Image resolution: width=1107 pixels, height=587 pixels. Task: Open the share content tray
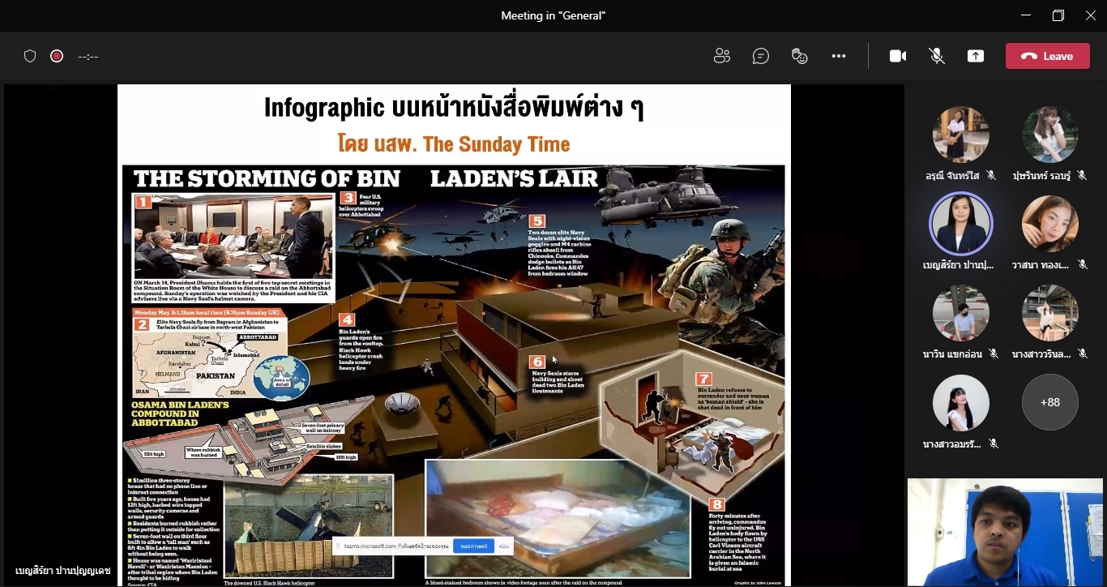[x=976, y=56]
